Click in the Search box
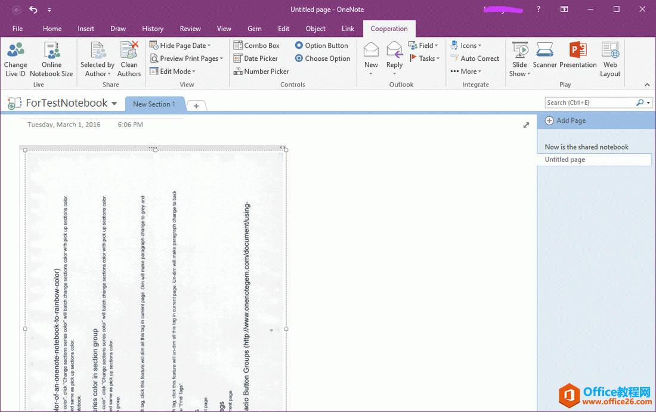 point(590,103)
